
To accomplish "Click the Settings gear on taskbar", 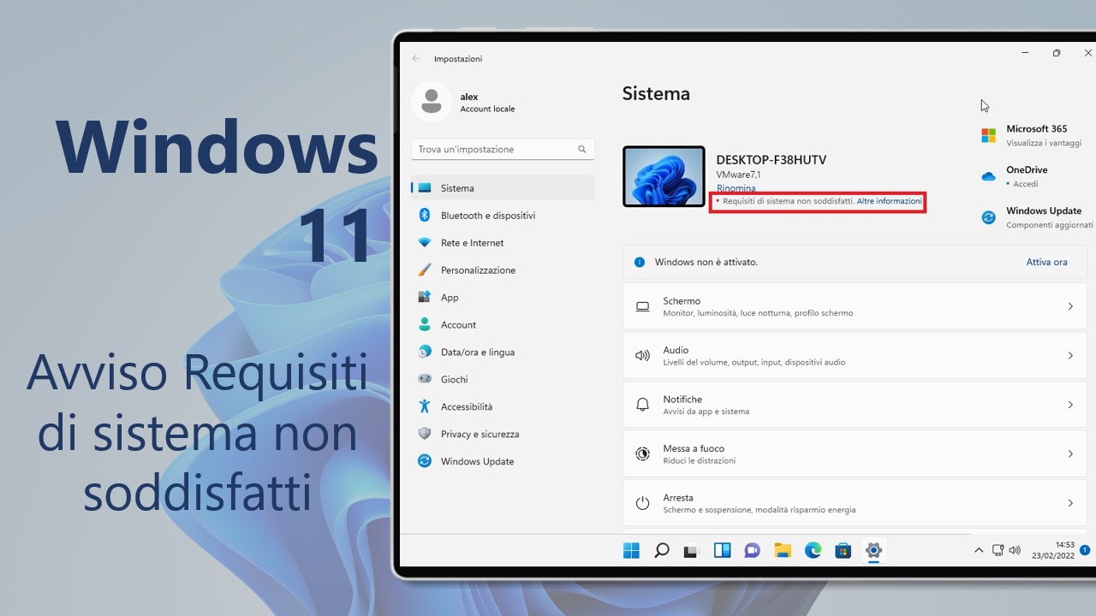I will coord(873,550).
